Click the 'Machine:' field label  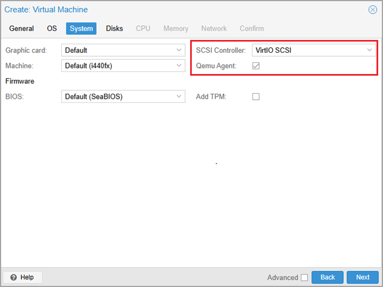(19, 66)
